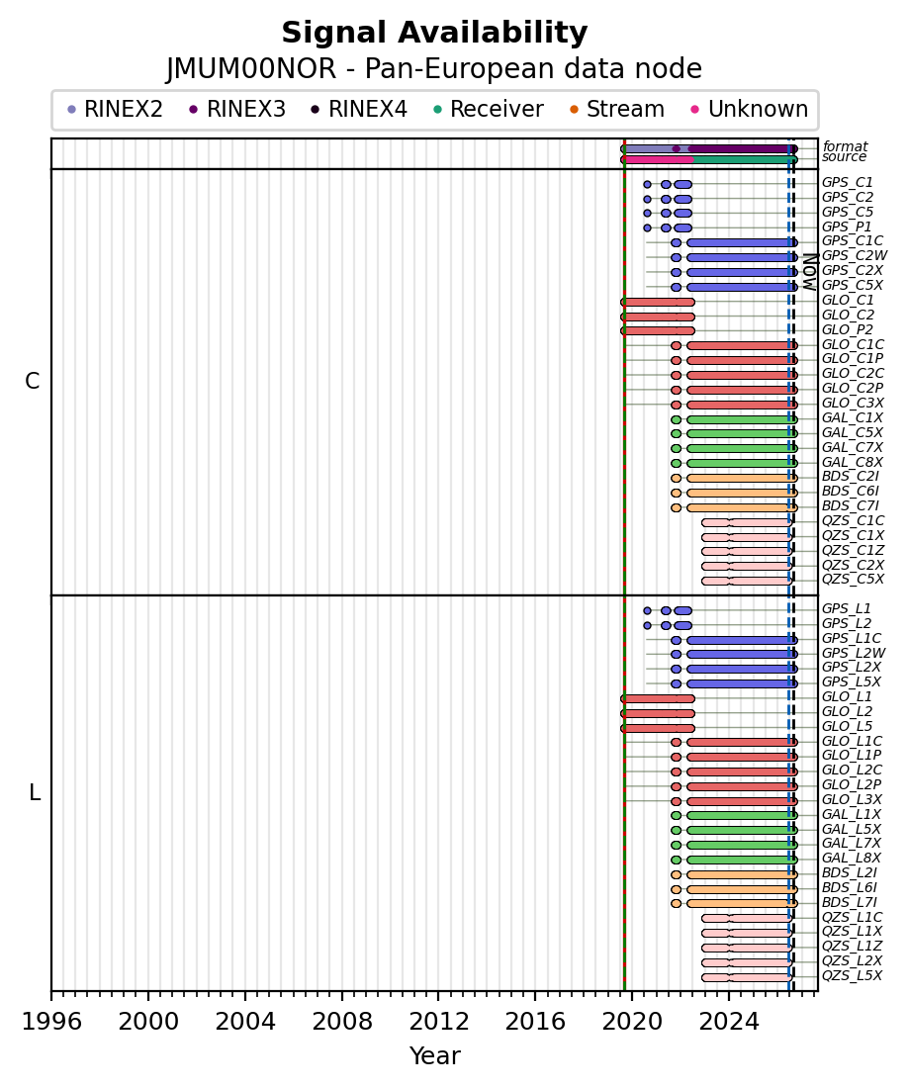Click the JMUM00NOR Pan-European data node subtitle
The image size is (908, 1089).
point(434,69)
